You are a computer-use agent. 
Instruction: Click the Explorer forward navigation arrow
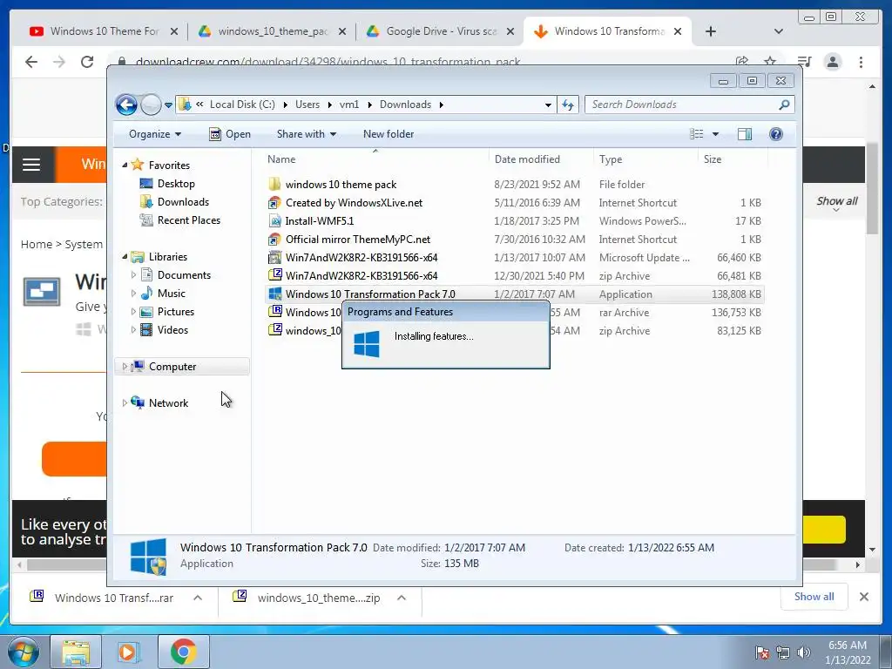[x=151, y=105]
